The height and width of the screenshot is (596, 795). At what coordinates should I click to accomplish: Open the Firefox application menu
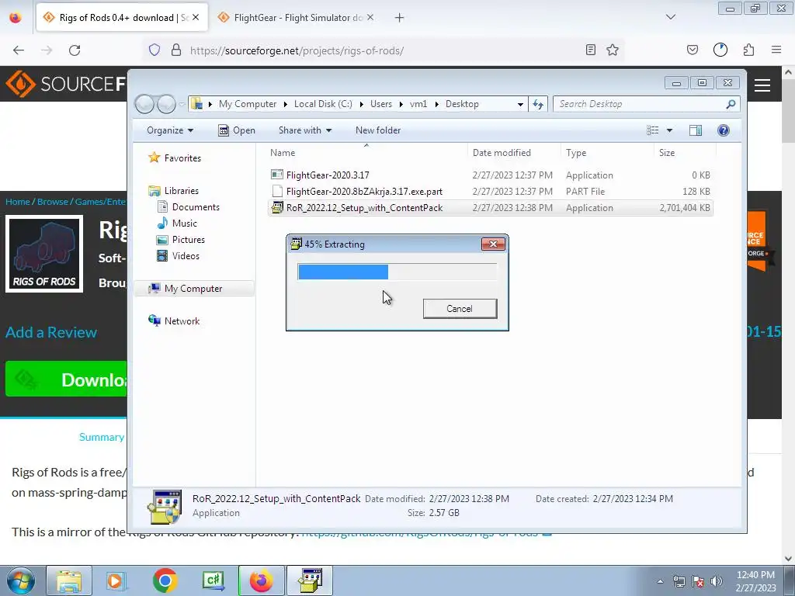point(776,50)
